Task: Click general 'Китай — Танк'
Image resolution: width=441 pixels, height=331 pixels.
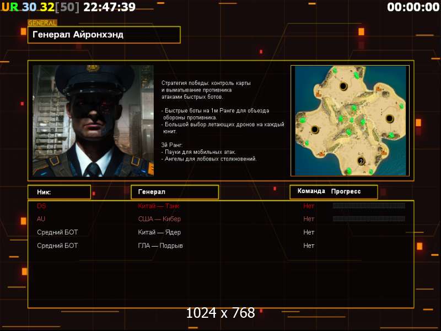Action: coord(159,206)
